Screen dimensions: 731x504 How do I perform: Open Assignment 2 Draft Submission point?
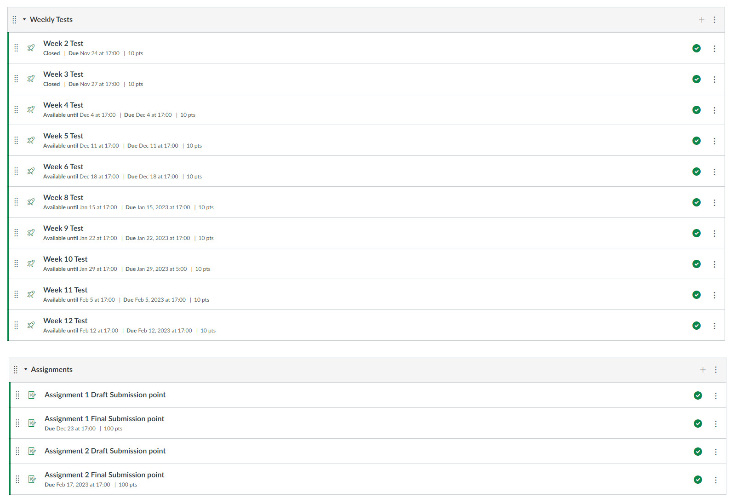tap(105, 451)
